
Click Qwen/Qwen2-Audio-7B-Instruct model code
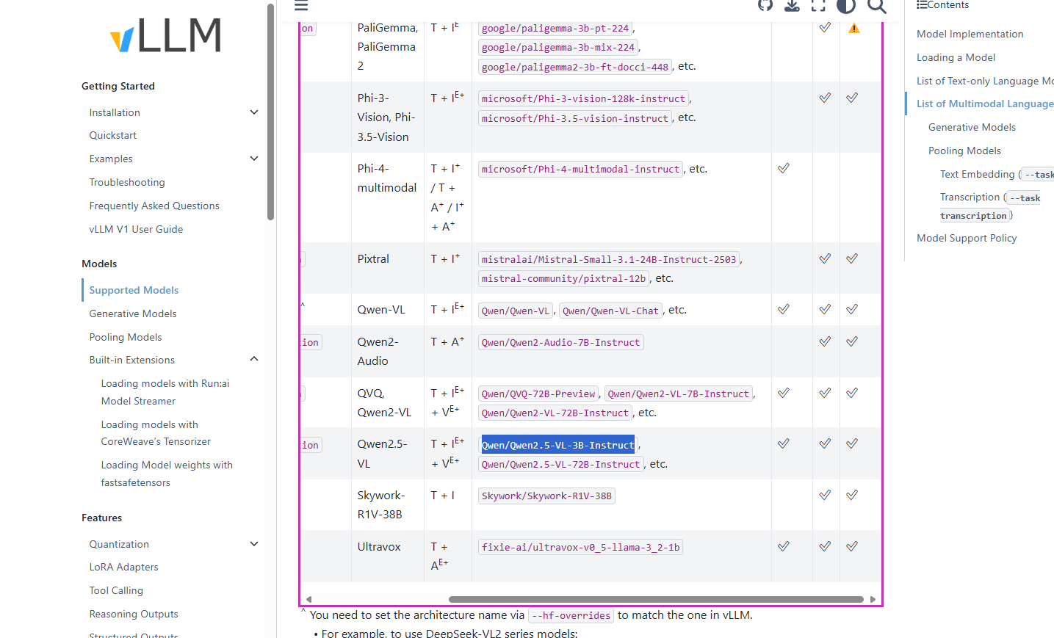pos(560,343)
